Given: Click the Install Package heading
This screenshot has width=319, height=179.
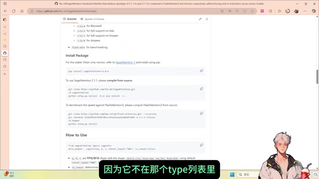Looking at the screenshot, I should click(77, 55).
